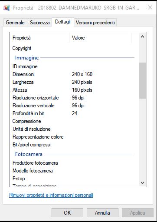Screen dimensions: 157x222
Task: Click the Annulla button
Action: coord(102,213)
